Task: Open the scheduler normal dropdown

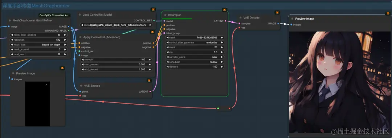Action: [x=195, y=62]
